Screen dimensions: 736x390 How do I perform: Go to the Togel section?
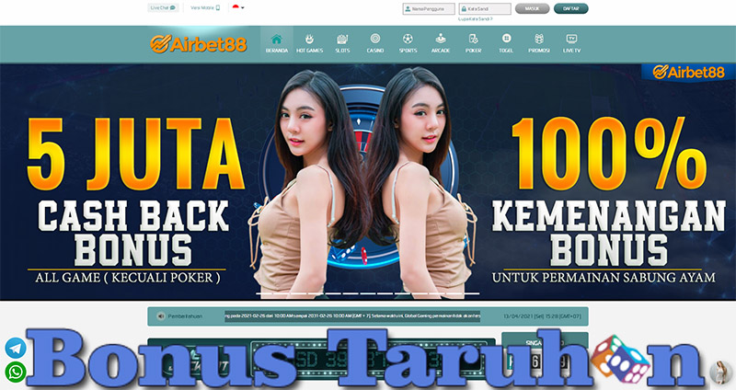pos(506,43)
